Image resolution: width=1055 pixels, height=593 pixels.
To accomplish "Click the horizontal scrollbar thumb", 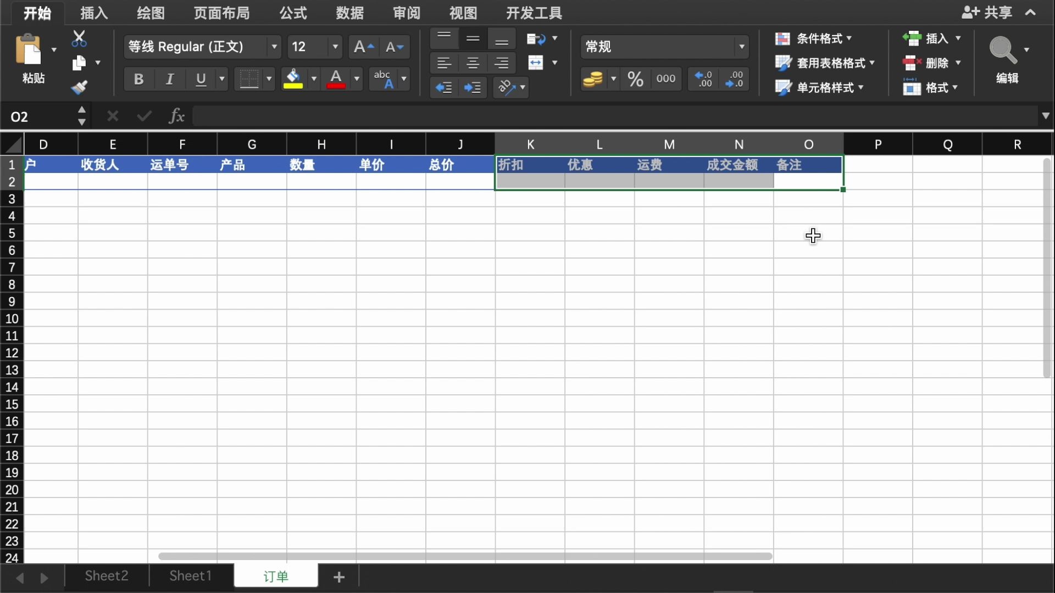I will point(465,556).
